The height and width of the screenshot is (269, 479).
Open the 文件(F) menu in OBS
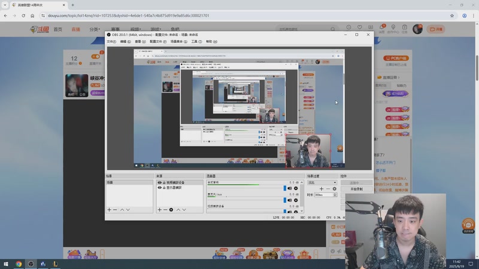click(x=111, y=41)
